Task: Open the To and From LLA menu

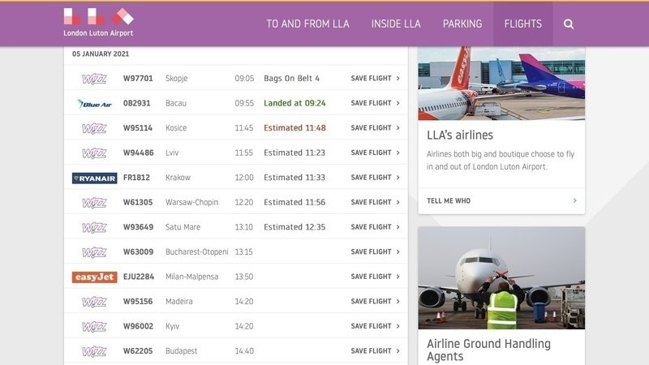Action: [x=307, y=24]
